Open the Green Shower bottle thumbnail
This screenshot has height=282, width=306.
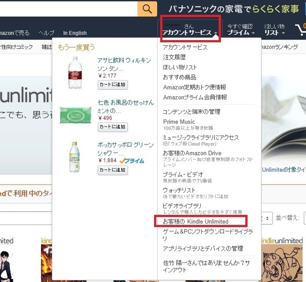point(75,157)
